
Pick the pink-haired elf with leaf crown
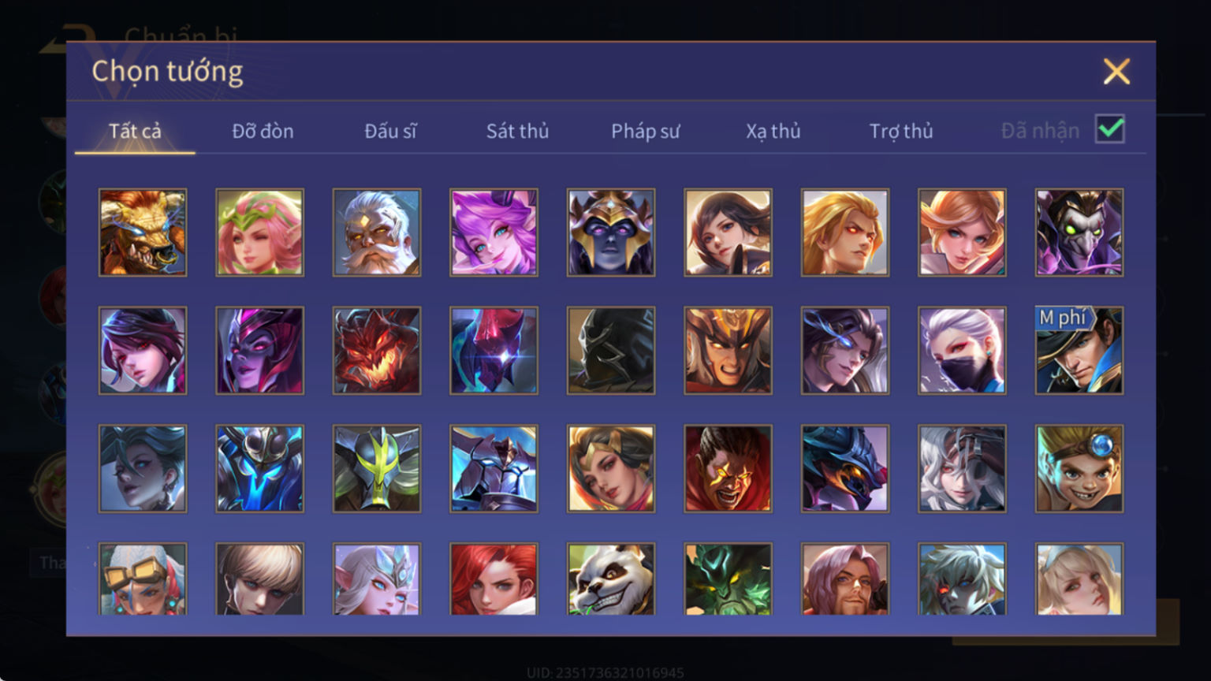pos(260,233)
